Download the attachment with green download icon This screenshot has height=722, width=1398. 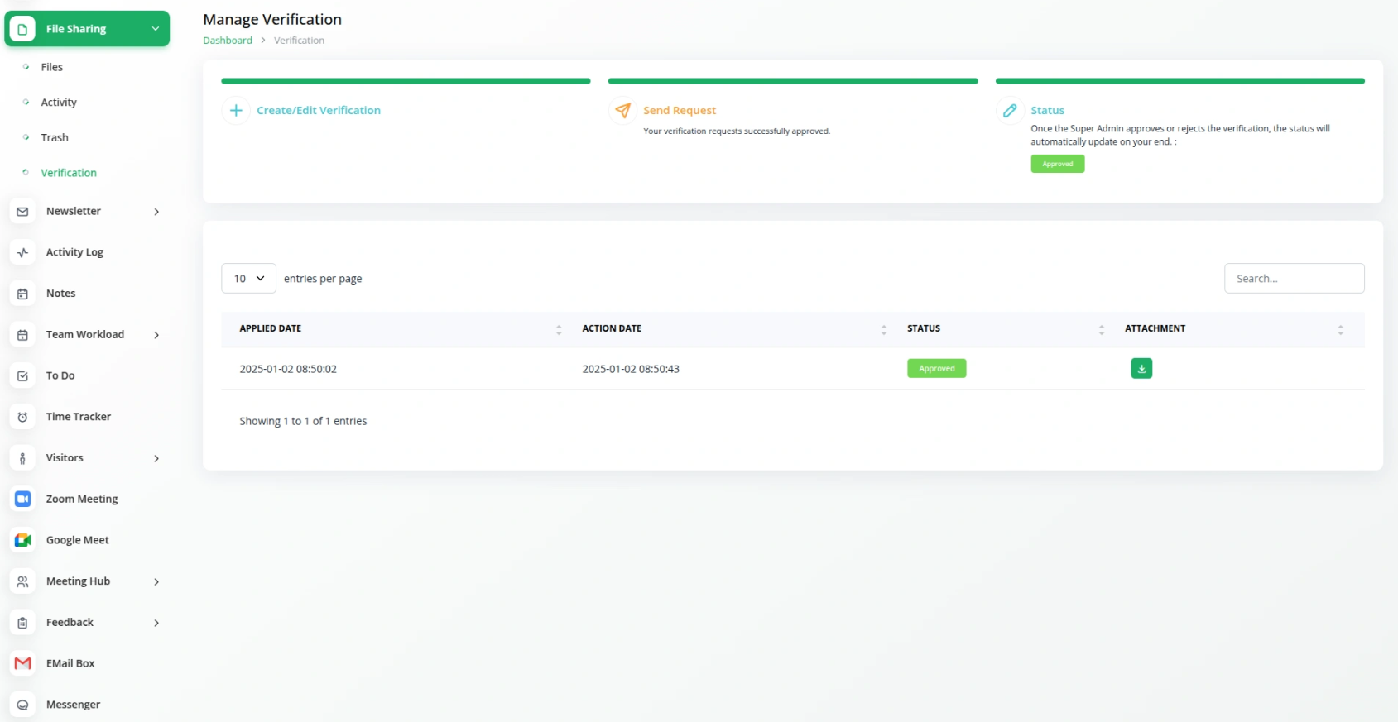1141,369
